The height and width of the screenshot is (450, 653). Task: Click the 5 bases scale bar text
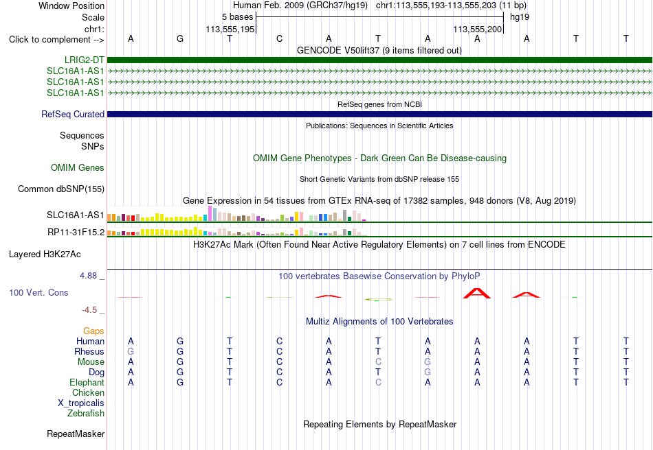[x=237, y=17]
